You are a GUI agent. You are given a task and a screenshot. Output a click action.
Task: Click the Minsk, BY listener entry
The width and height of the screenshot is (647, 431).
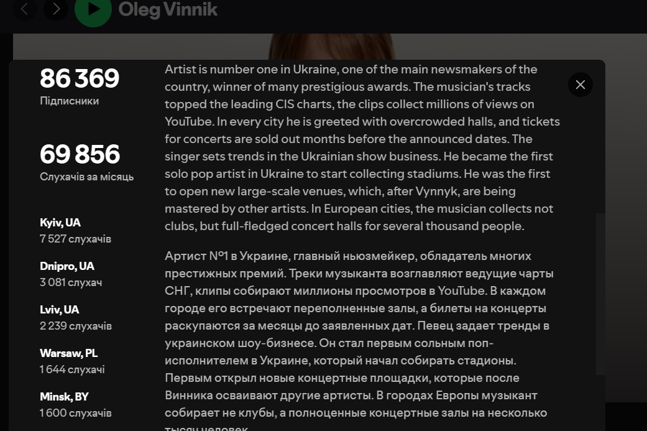(63, 396)
